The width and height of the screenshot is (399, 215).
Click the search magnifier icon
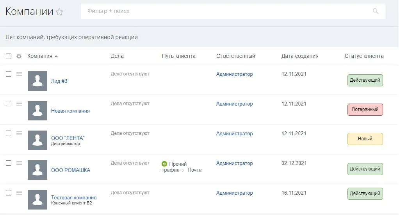(376, 11)
